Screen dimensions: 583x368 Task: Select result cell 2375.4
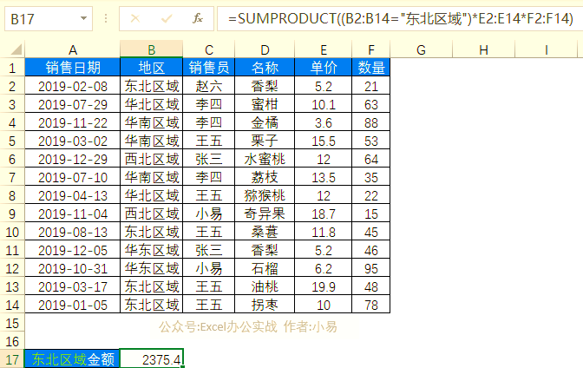point(151,359)
